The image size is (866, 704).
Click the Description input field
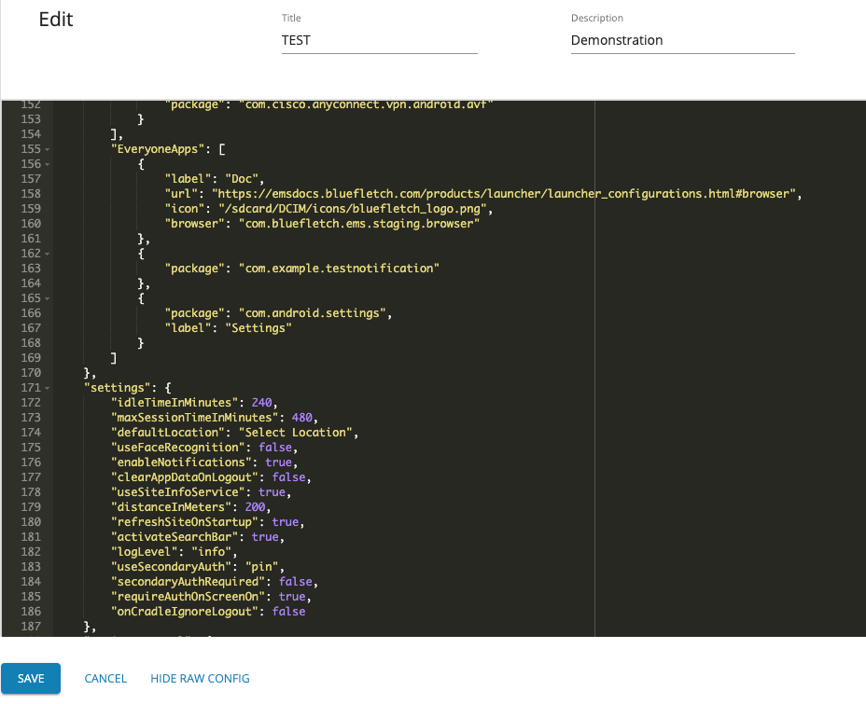click(683, 40)
